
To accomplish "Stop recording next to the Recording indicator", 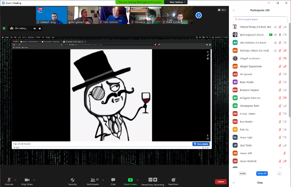I will 40,29.
